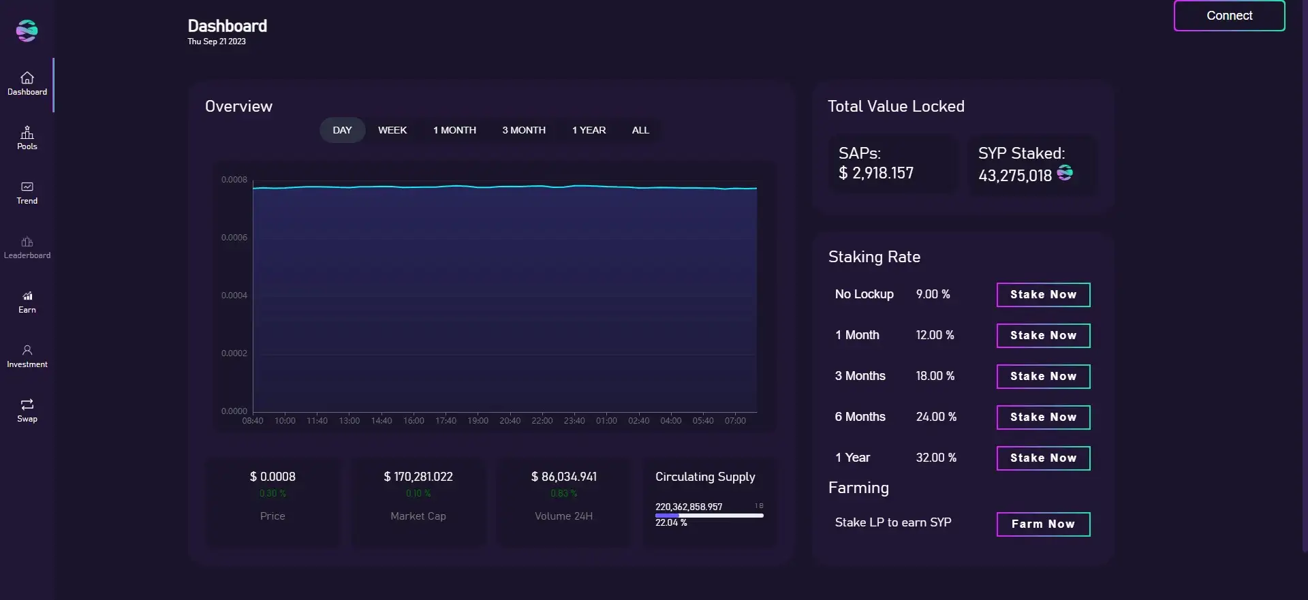
Task: Click the SYP logo in the sidebar
Action: point(27,31)
